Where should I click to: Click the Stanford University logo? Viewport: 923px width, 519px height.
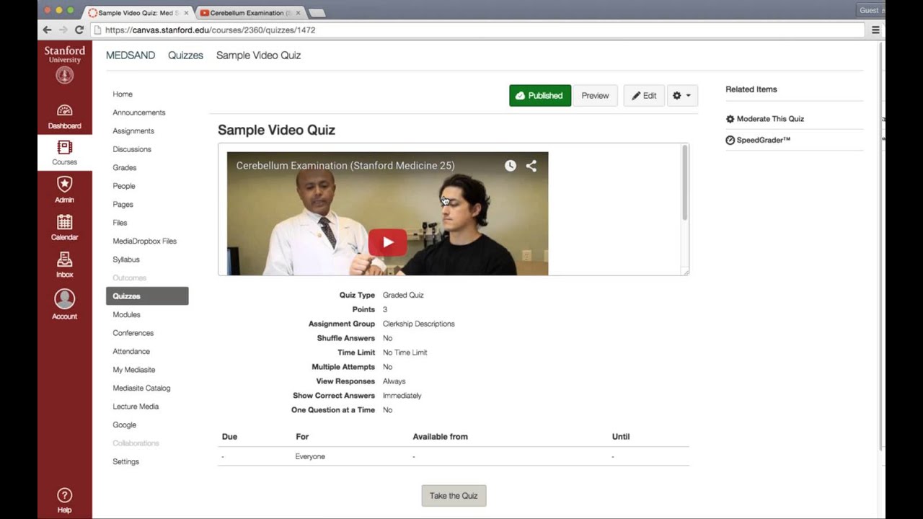64,64
